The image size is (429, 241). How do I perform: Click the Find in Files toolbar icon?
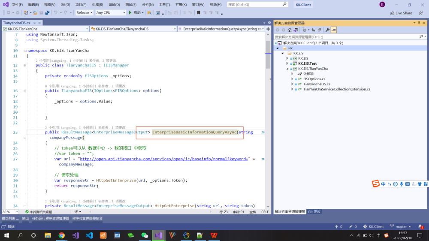pyautogui.click(x=149, y=12)
